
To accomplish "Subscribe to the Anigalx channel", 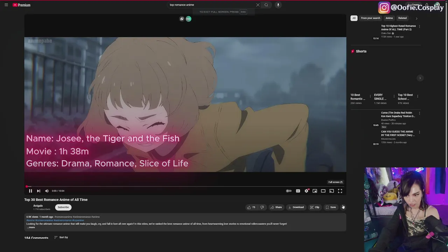I will tap(63, 207).
